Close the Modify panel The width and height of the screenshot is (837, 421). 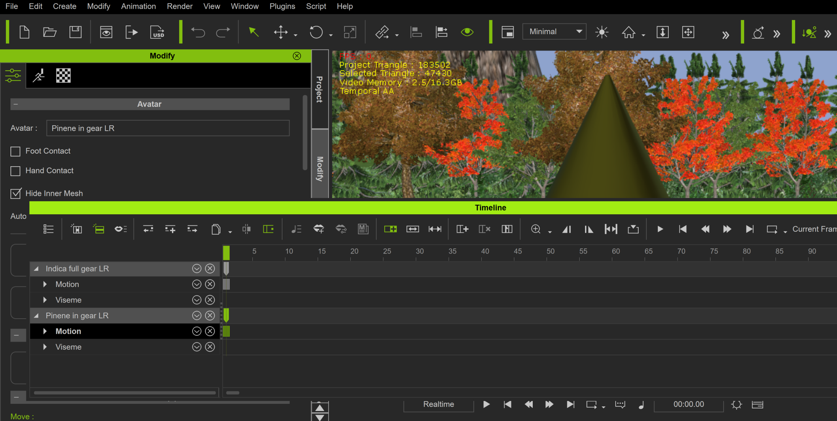point(297,56)
